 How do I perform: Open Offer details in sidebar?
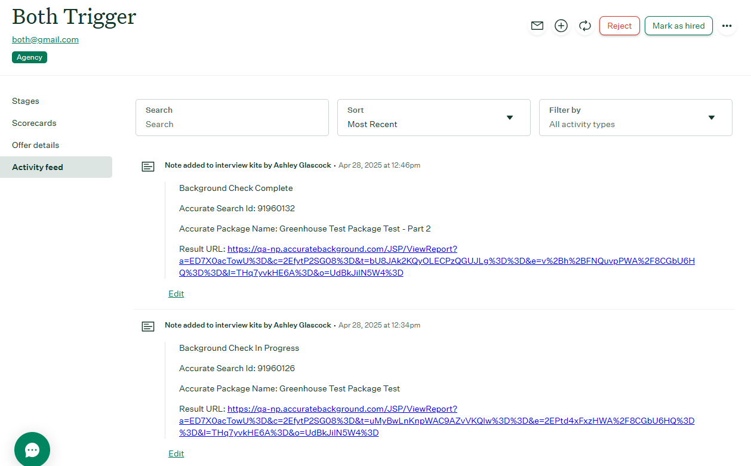[x=35, y=145]
